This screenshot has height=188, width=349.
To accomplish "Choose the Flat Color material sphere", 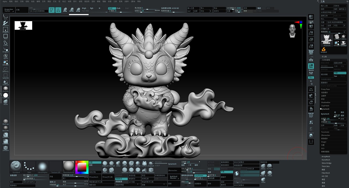I will click(x=5, y=95).
